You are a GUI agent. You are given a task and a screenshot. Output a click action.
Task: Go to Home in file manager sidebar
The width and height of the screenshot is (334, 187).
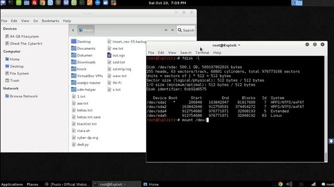[x=13, y=59]
